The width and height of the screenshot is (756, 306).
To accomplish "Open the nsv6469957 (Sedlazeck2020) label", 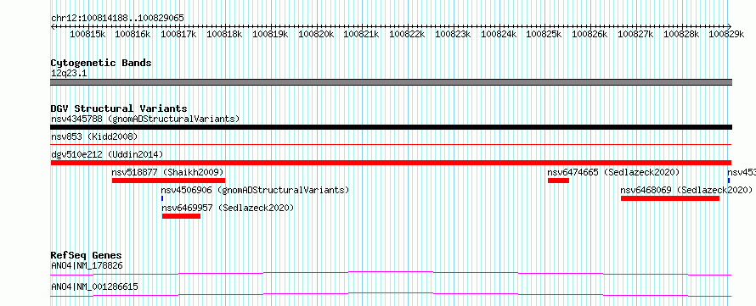I will point(228,208).
